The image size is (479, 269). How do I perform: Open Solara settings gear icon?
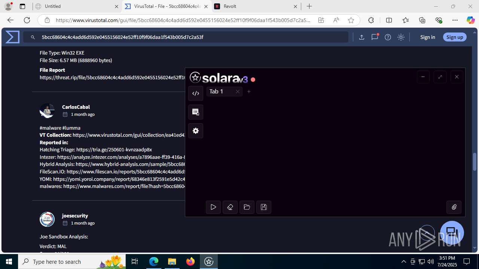[x=196, y=131]
